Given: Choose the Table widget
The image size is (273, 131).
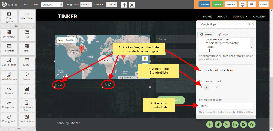Looking at the screenshot, I should click(x=27, y=49).
